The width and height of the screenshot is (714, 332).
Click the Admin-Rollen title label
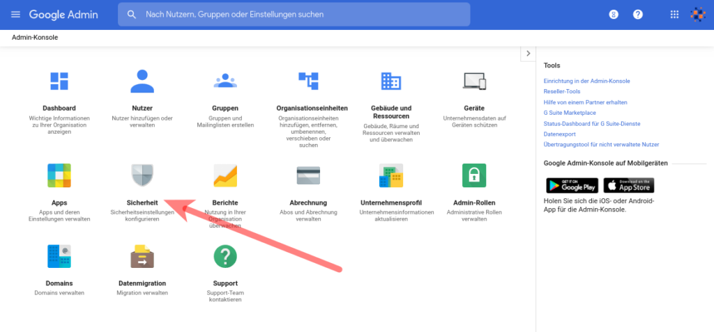pyautogui.click(x=474, y=203)
